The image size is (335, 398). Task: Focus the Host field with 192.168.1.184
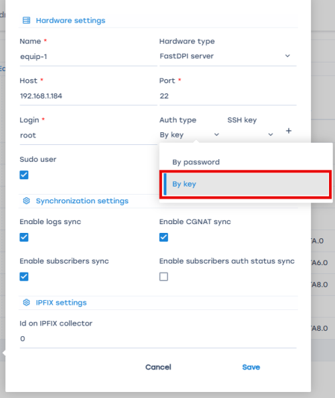(88, 96)
